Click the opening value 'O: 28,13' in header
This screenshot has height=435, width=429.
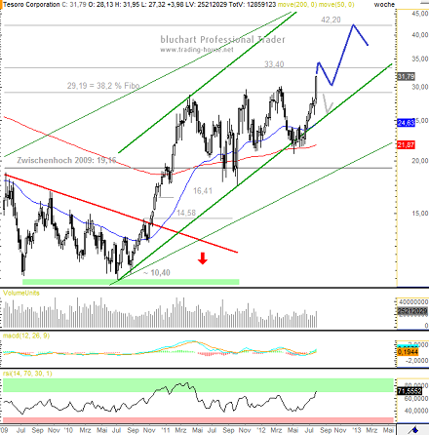[99, 5]
